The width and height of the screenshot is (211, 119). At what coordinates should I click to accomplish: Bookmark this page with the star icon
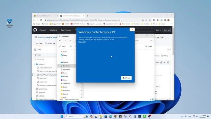(150, 20)
